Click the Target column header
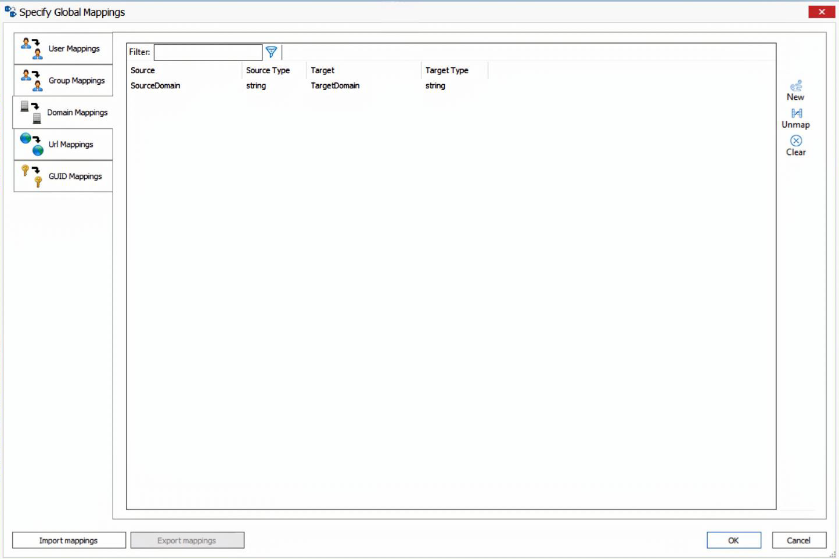 pos(323,70)
